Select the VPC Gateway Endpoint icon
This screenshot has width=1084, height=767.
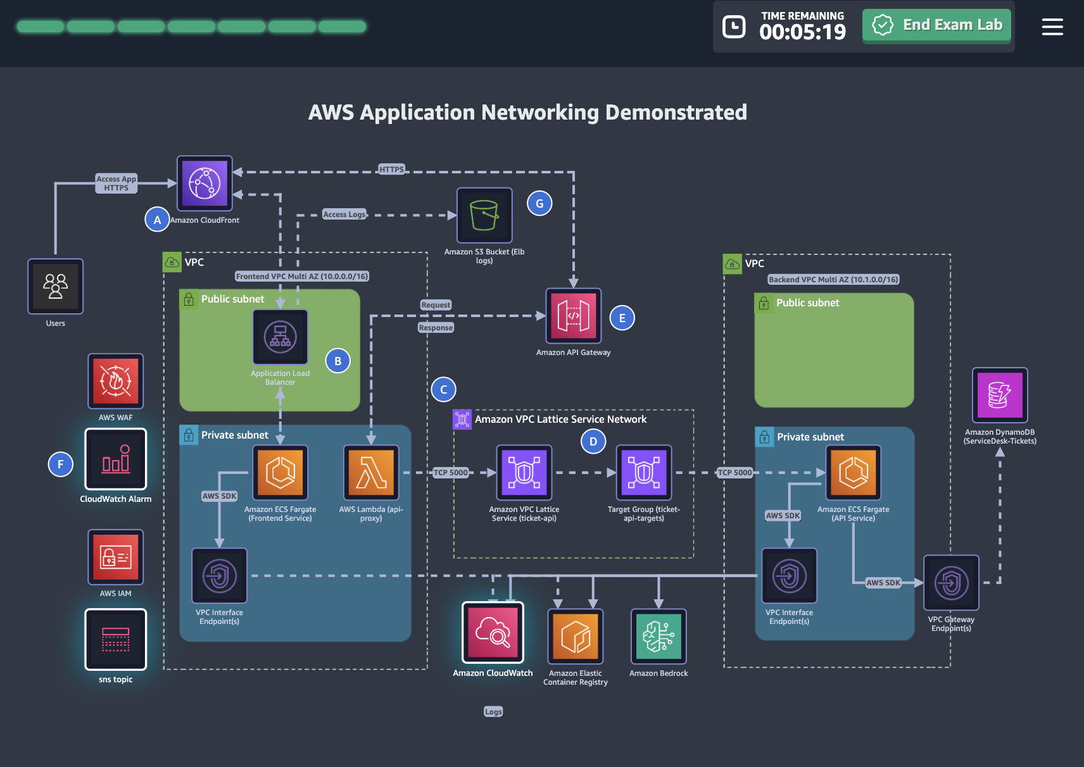[x=952, y=583]
